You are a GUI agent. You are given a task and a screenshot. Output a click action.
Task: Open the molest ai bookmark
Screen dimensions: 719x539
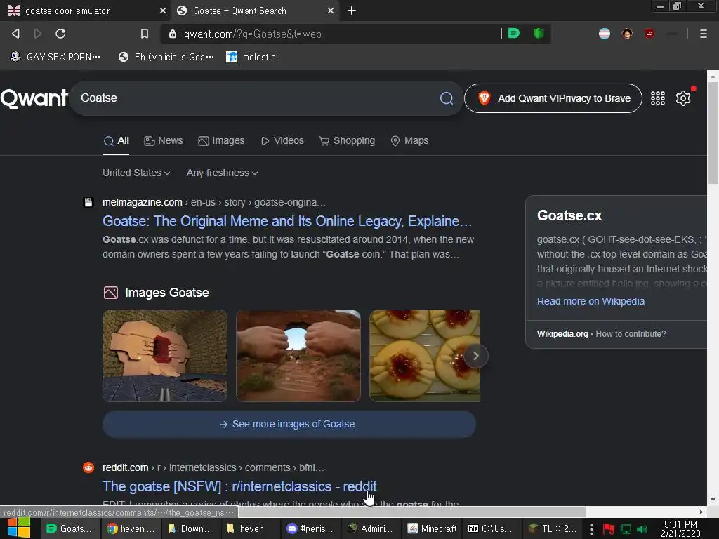tap(252, 57)
